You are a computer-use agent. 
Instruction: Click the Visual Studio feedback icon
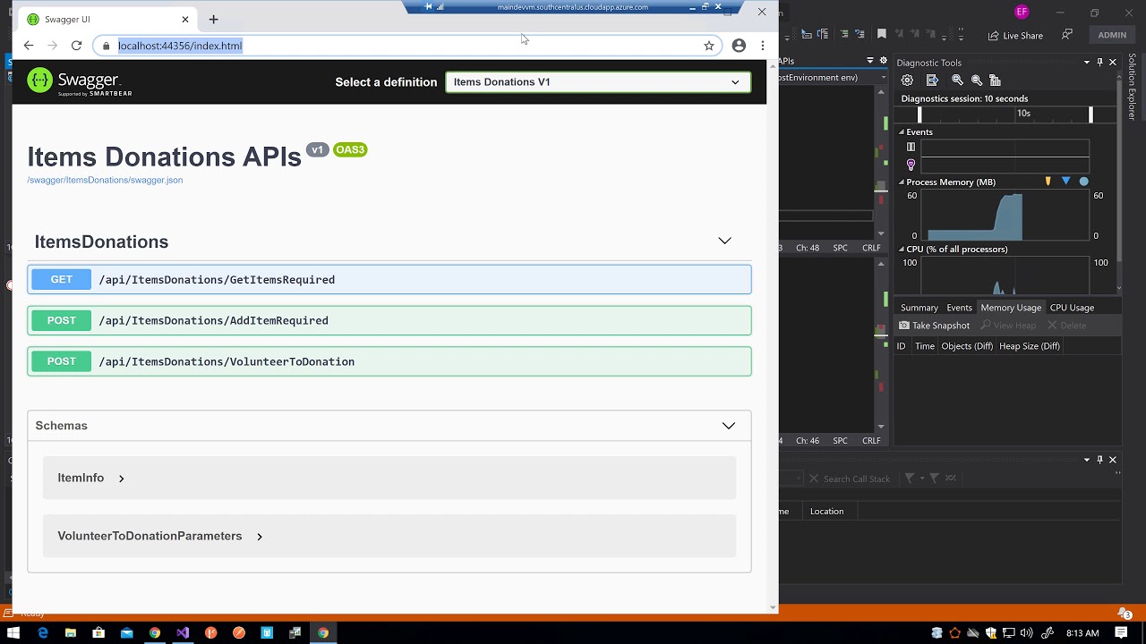coord(1067,35)
